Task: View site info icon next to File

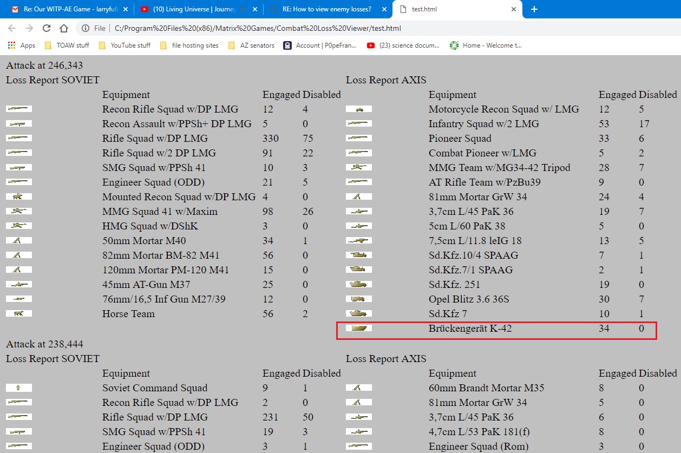Action: click(86, 28)
